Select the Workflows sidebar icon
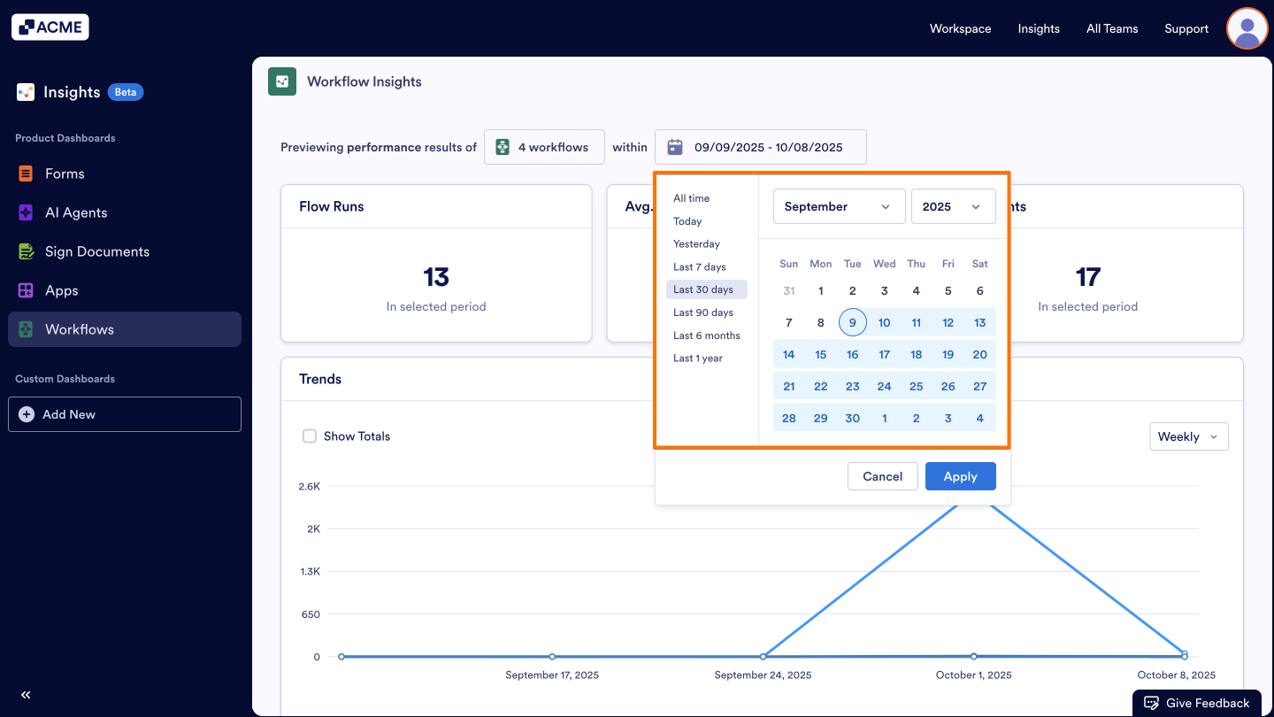This screenshot has width=1274, height=717. (x=26, y=329)
